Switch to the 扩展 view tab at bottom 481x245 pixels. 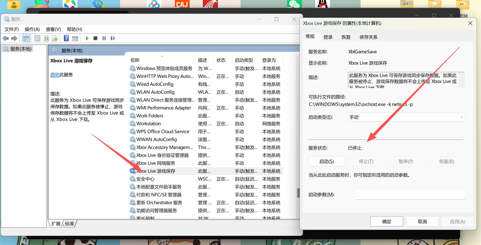click(x=56, y=224)
